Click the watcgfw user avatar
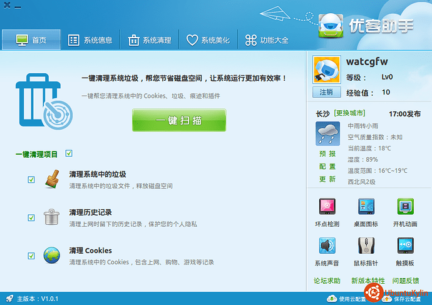The width and height of the screenshot is (432, 305). click(x=327, y=70)
